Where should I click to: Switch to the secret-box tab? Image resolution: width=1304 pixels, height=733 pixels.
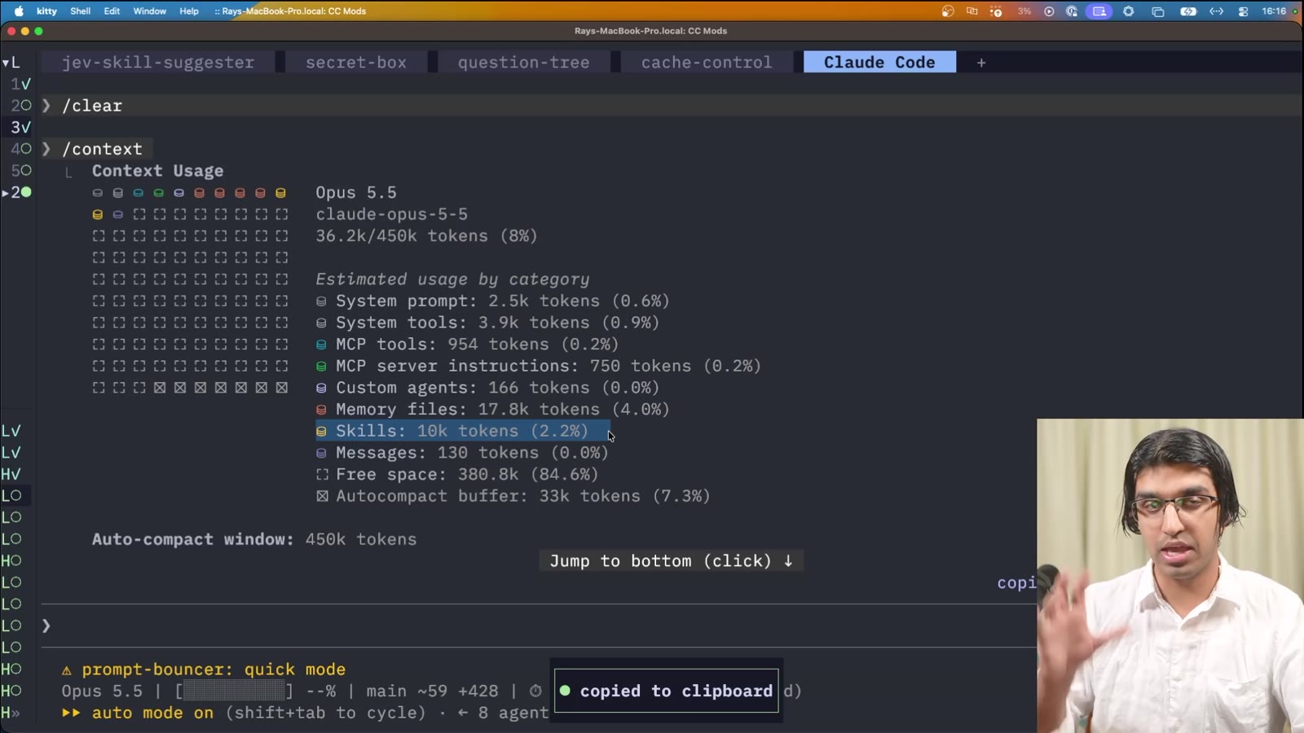[356, 62]
